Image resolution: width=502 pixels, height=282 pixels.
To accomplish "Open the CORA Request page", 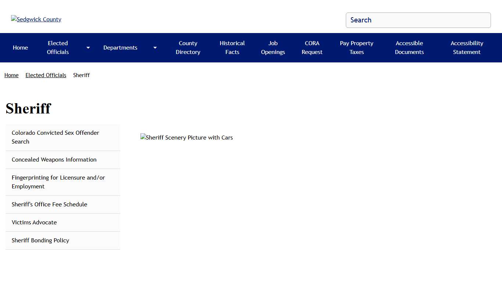I will pyautogui.click(x=312, y=48).
